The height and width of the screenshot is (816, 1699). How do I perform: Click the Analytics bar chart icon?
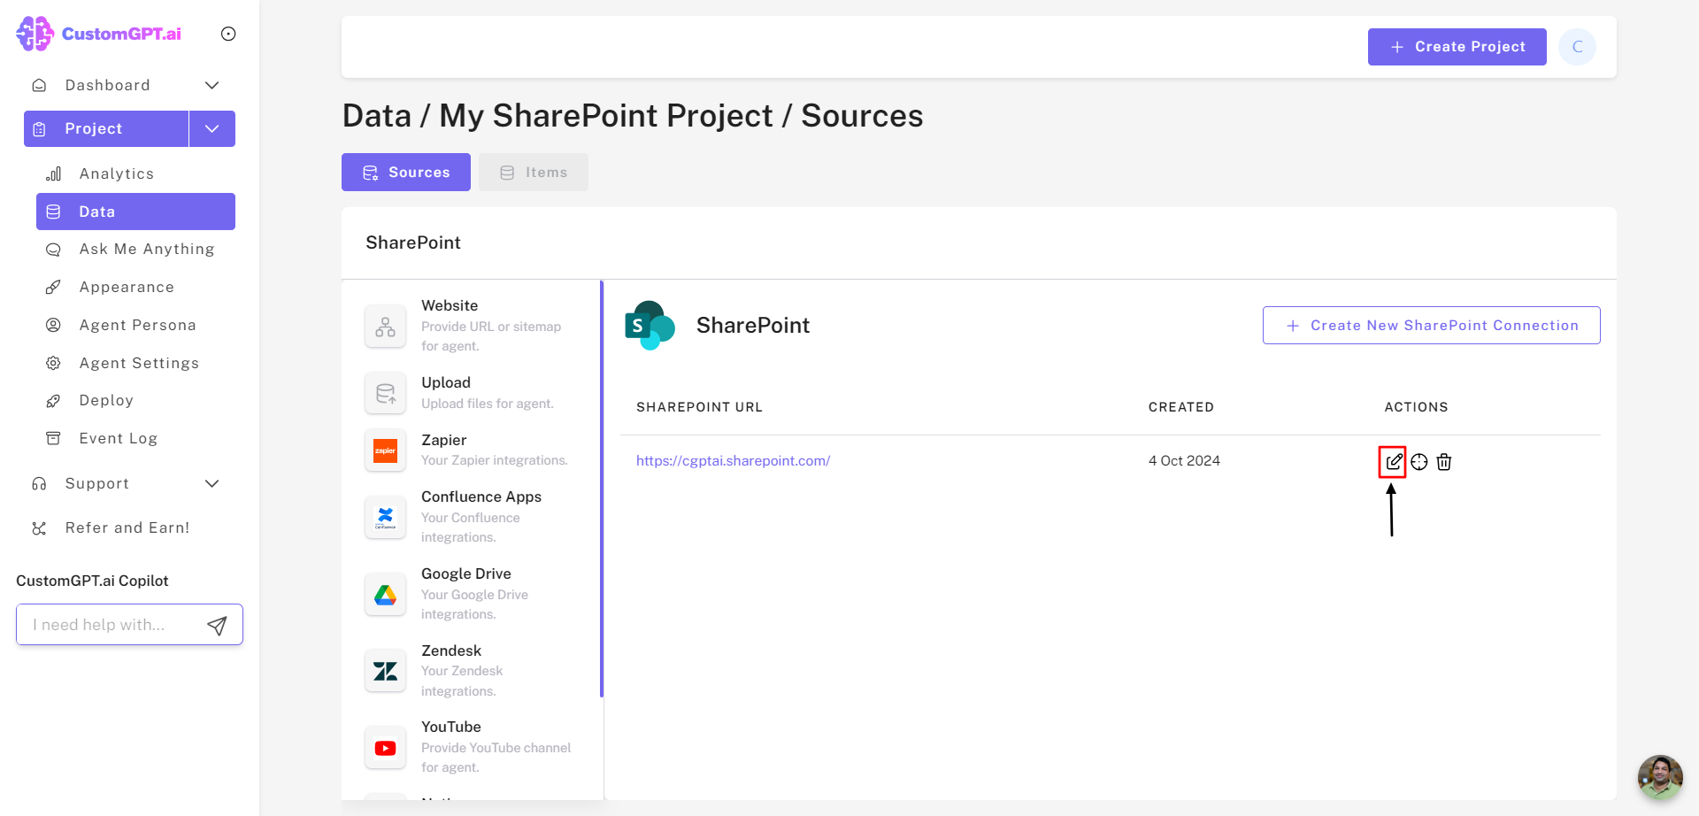(x=54, y=173)
